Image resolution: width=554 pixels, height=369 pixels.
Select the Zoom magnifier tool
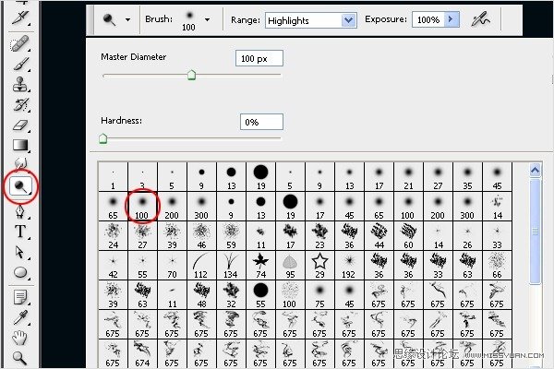pyautogui.click(x=20, y=357)
